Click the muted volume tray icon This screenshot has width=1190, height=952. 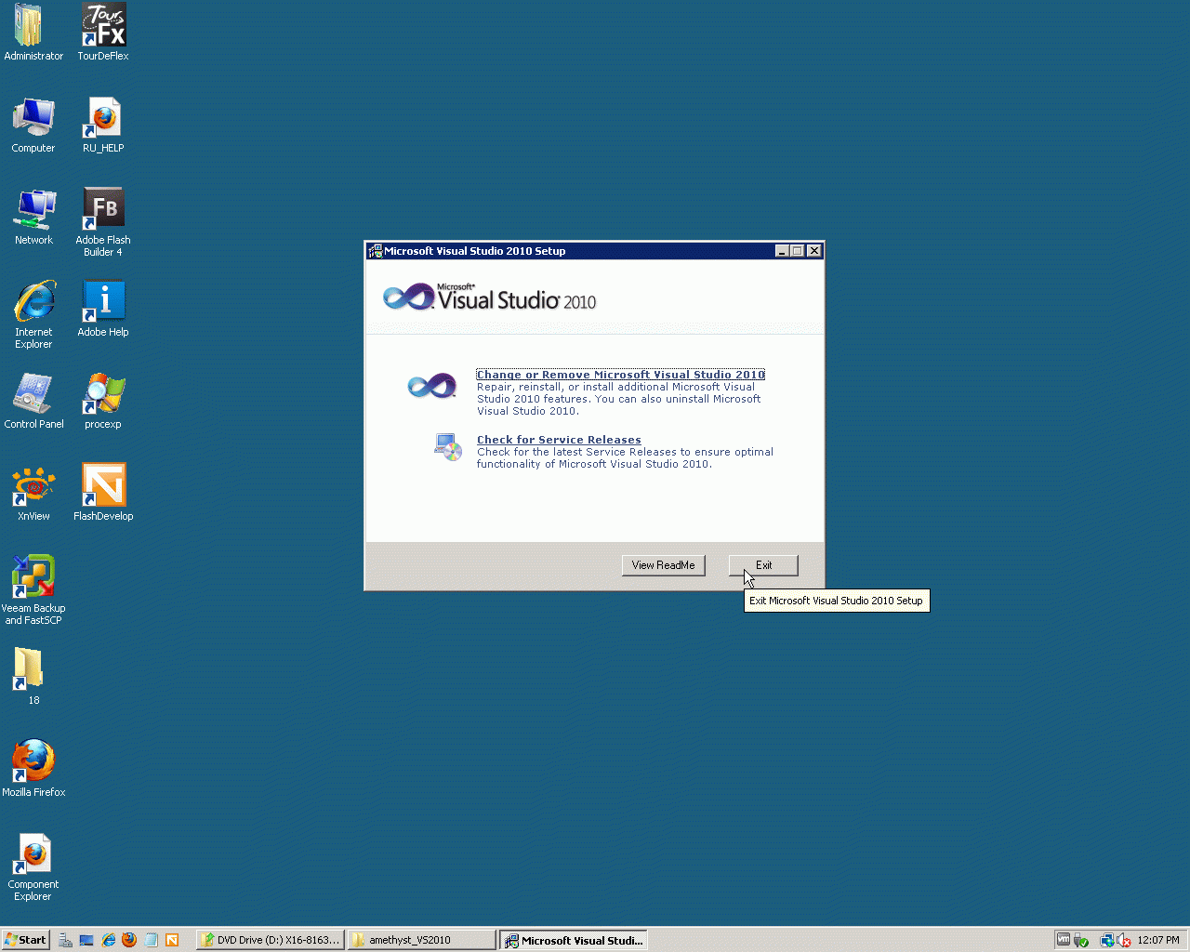(x=1124, y=941)
